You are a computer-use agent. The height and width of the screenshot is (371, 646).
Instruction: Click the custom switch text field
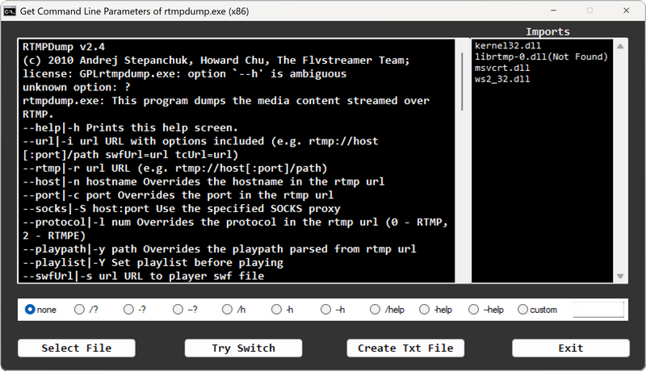click(x=598, y=310)
